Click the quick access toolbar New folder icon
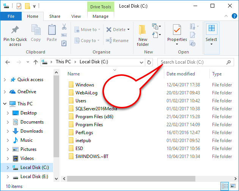 pos(27,6)
